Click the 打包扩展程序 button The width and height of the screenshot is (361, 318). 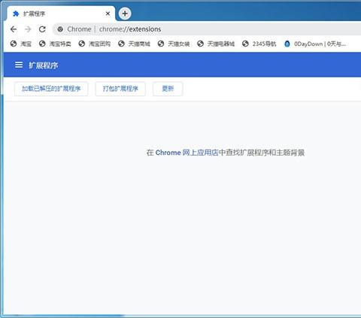(x=120, y=89)
